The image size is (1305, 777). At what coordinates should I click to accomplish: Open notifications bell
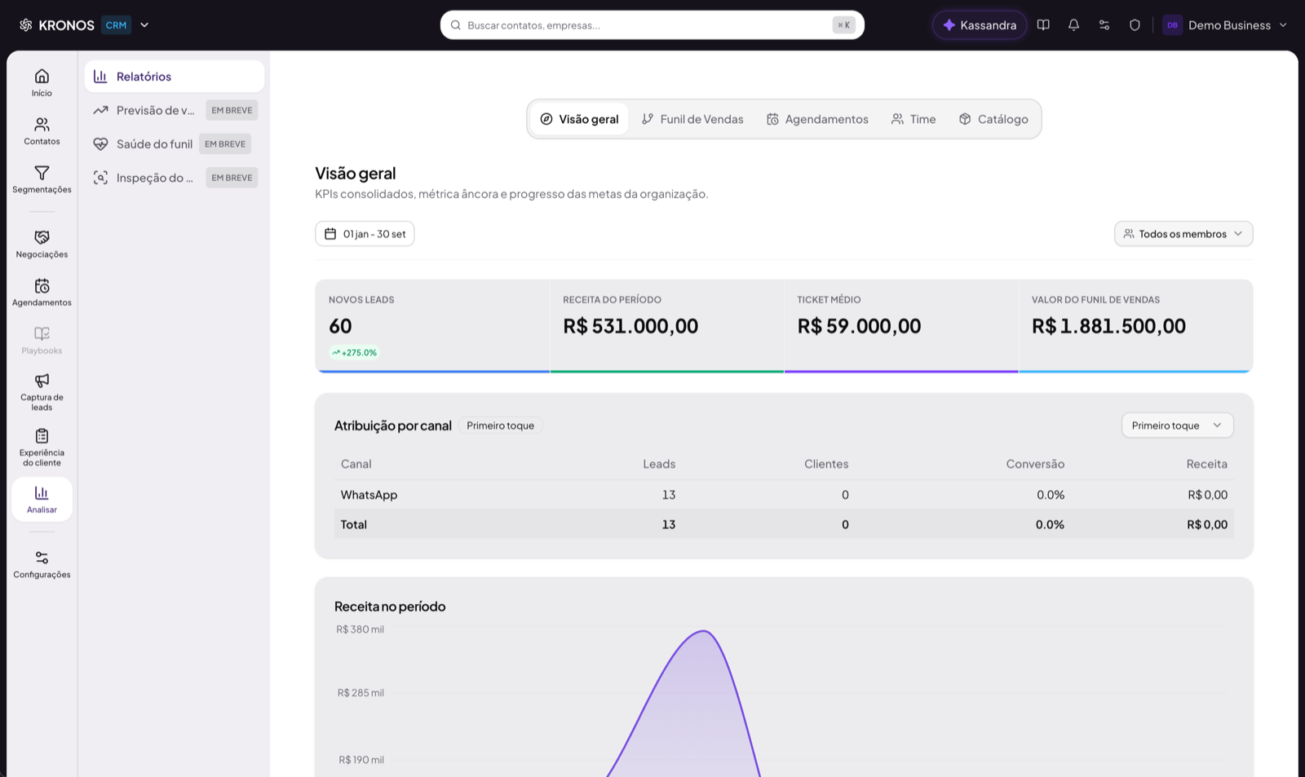(1073, 25)
